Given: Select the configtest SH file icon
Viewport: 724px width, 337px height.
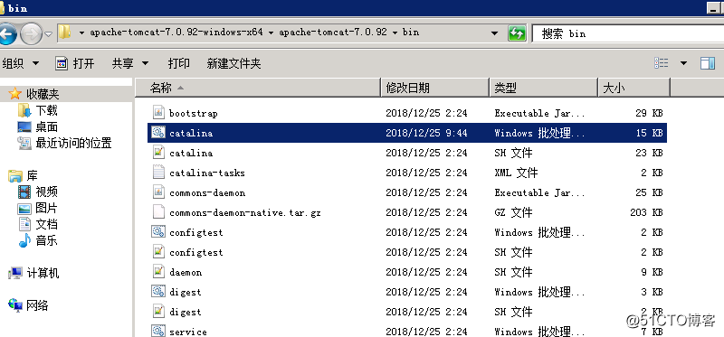Looking at the screenshot, I should [x=158, y=252].
